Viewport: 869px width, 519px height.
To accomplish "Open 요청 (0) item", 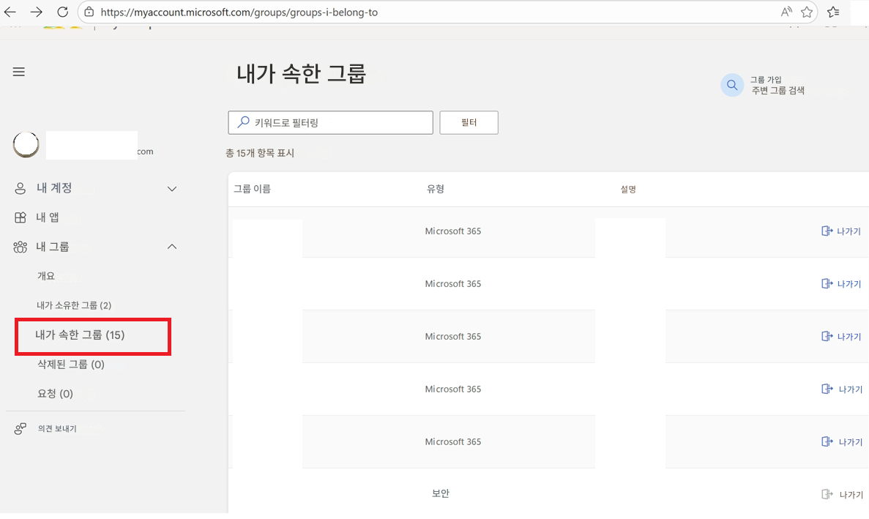I will point(55,394).
